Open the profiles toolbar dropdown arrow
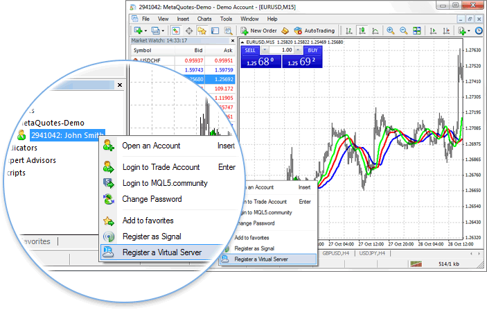Screen dimensions: 487x310 click(x=162, y=31)
